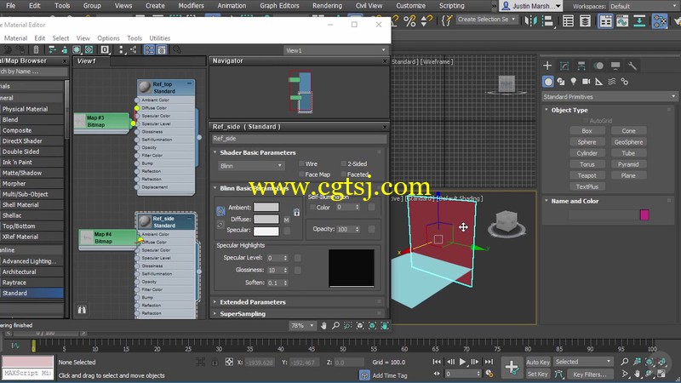The width and height of the screenshot is (681, 383).
Task: Click the Specular color swatch
Action: point(266,231)
